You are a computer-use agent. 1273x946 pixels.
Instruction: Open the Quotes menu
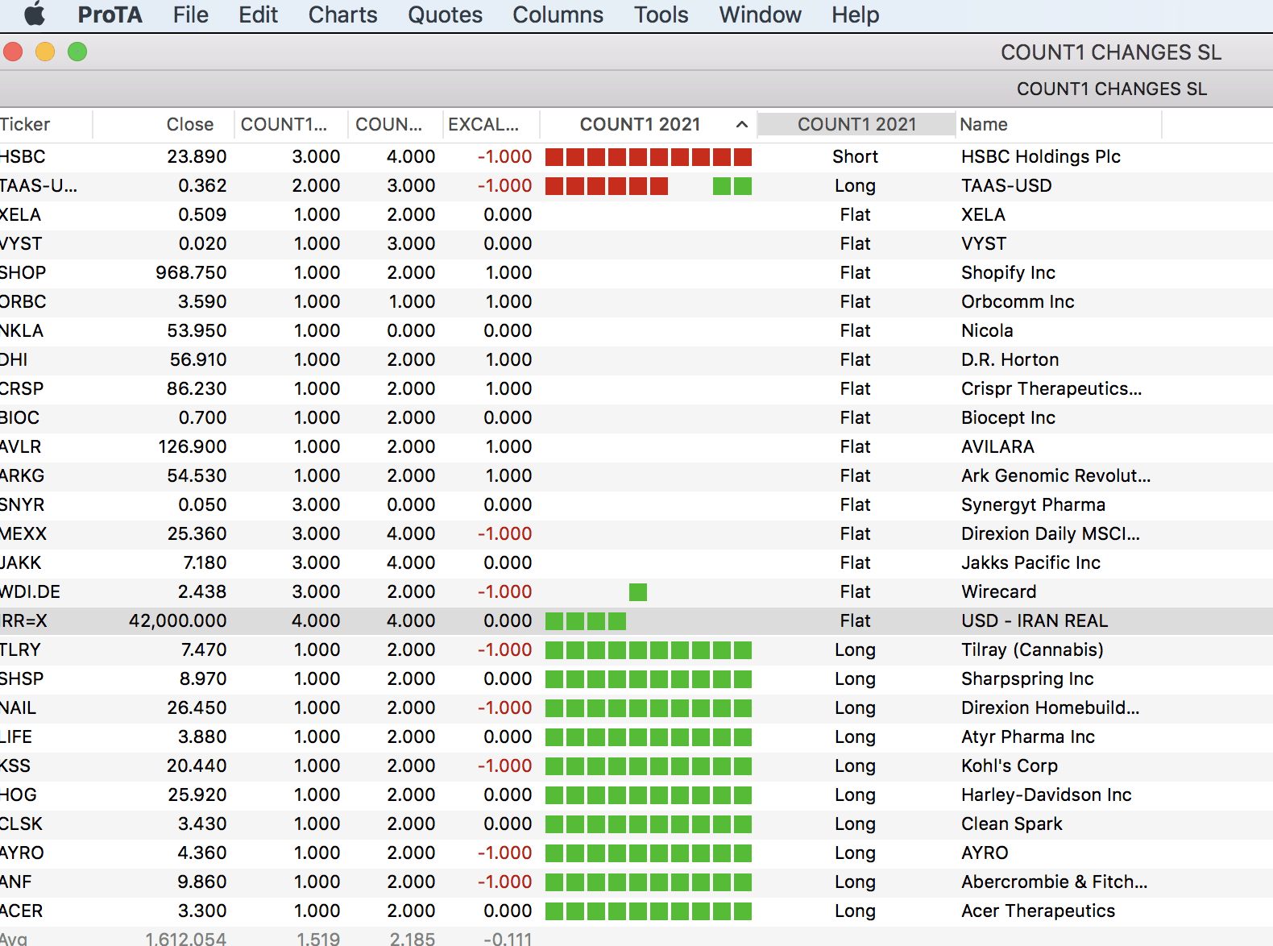[x=445, y=15]
